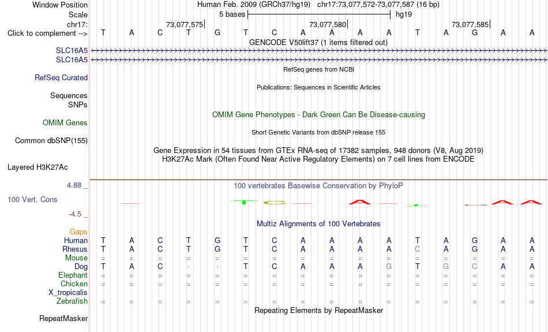Click the chr17:73,077,572-73,077,587 (16 bp) range
Viewport: 548px width, 332px height.
378,5
